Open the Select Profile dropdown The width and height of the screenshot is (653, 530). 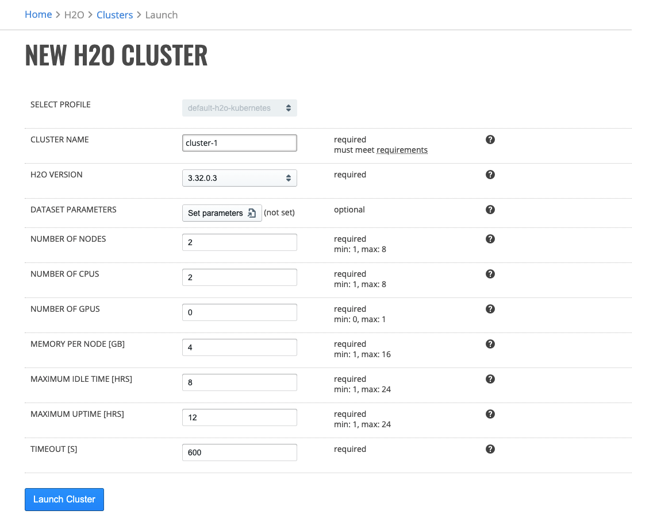[x=240, y=108]
